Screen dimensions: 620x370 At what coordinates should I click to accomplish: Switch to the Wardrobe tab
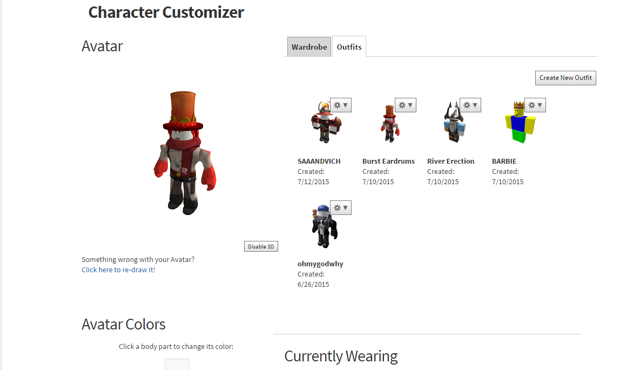(309, 47)
